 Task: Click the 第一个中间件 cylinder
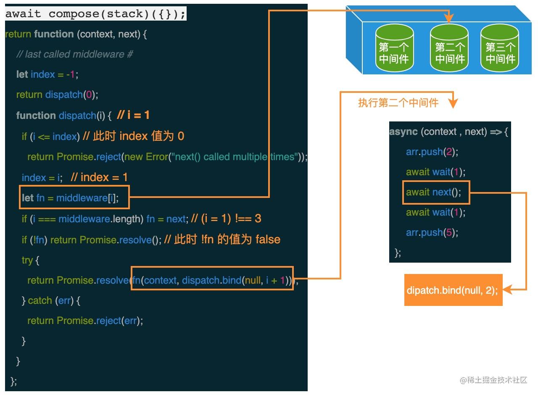coord(394,47)
